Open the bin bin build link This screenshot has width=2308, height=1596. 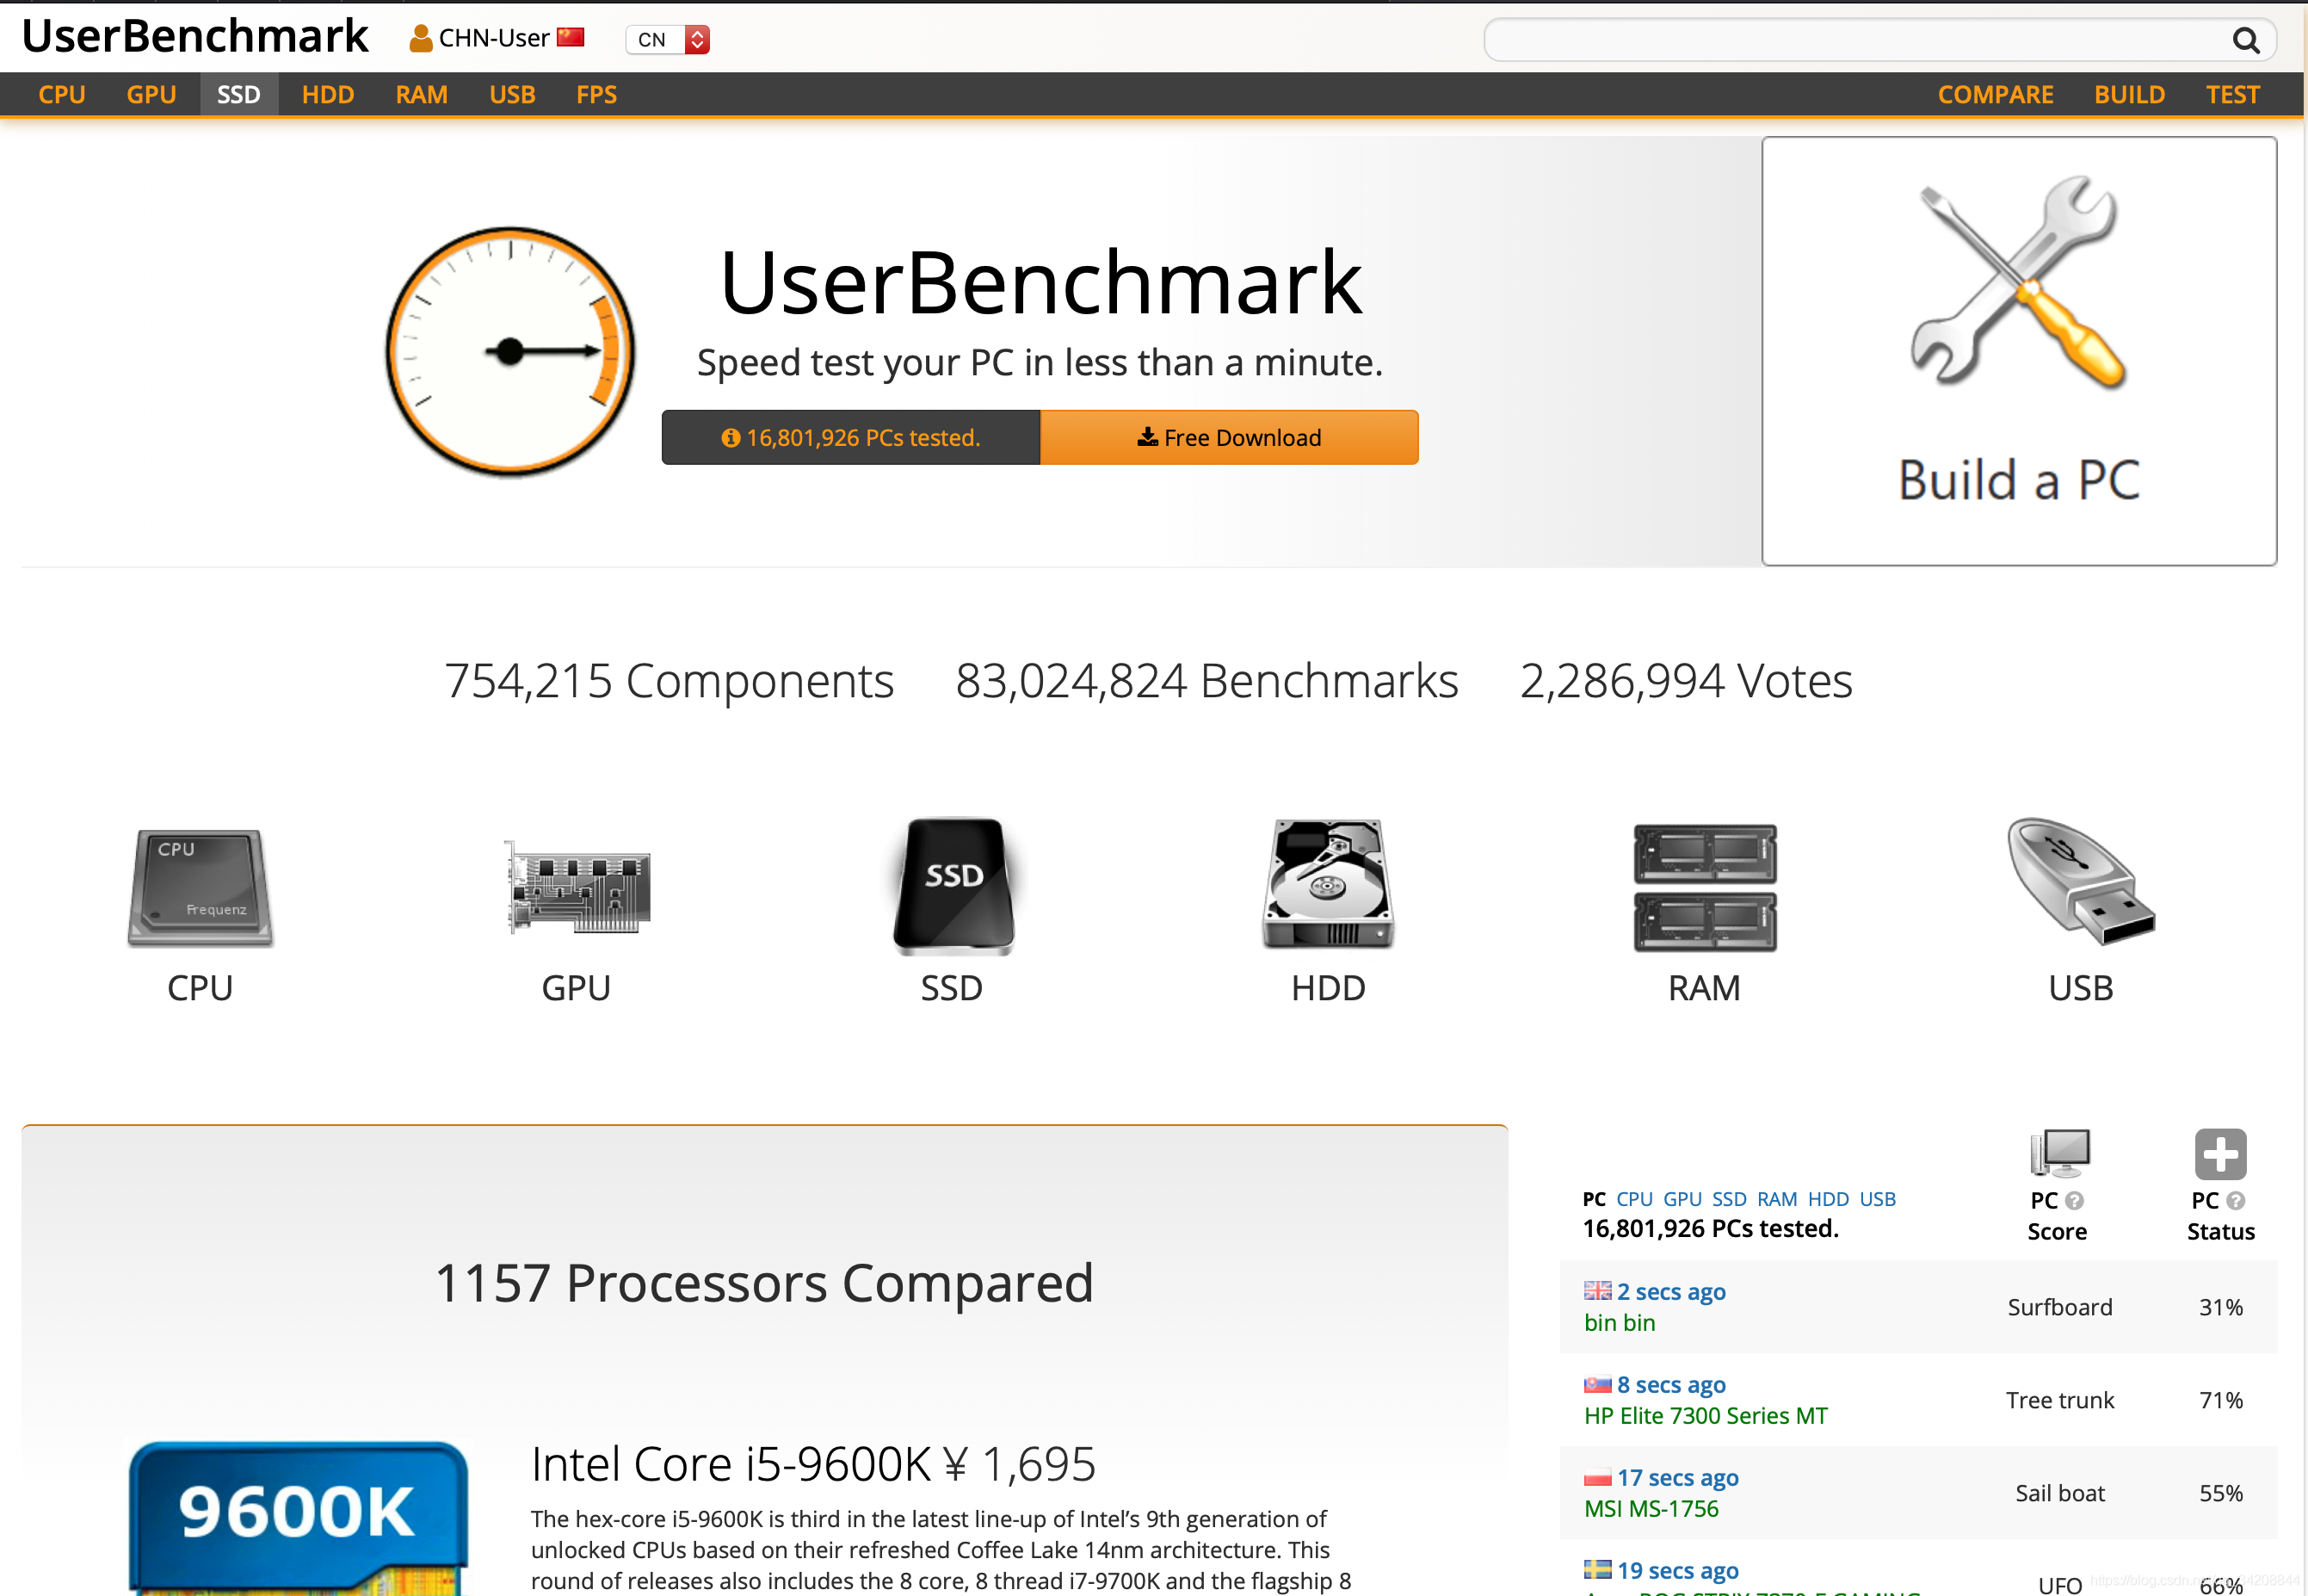(x=1619, y=1322)
